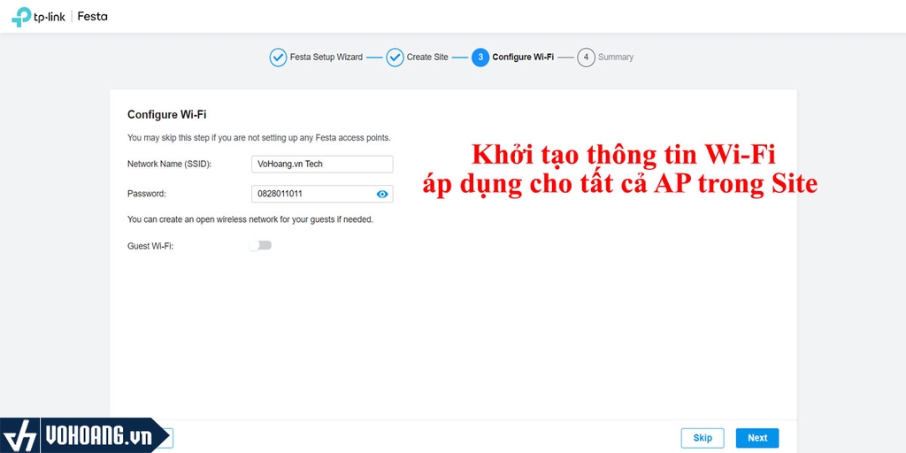The image size is (906, 453).
Task: Select the Summary step label
Action: click(616, 58)
